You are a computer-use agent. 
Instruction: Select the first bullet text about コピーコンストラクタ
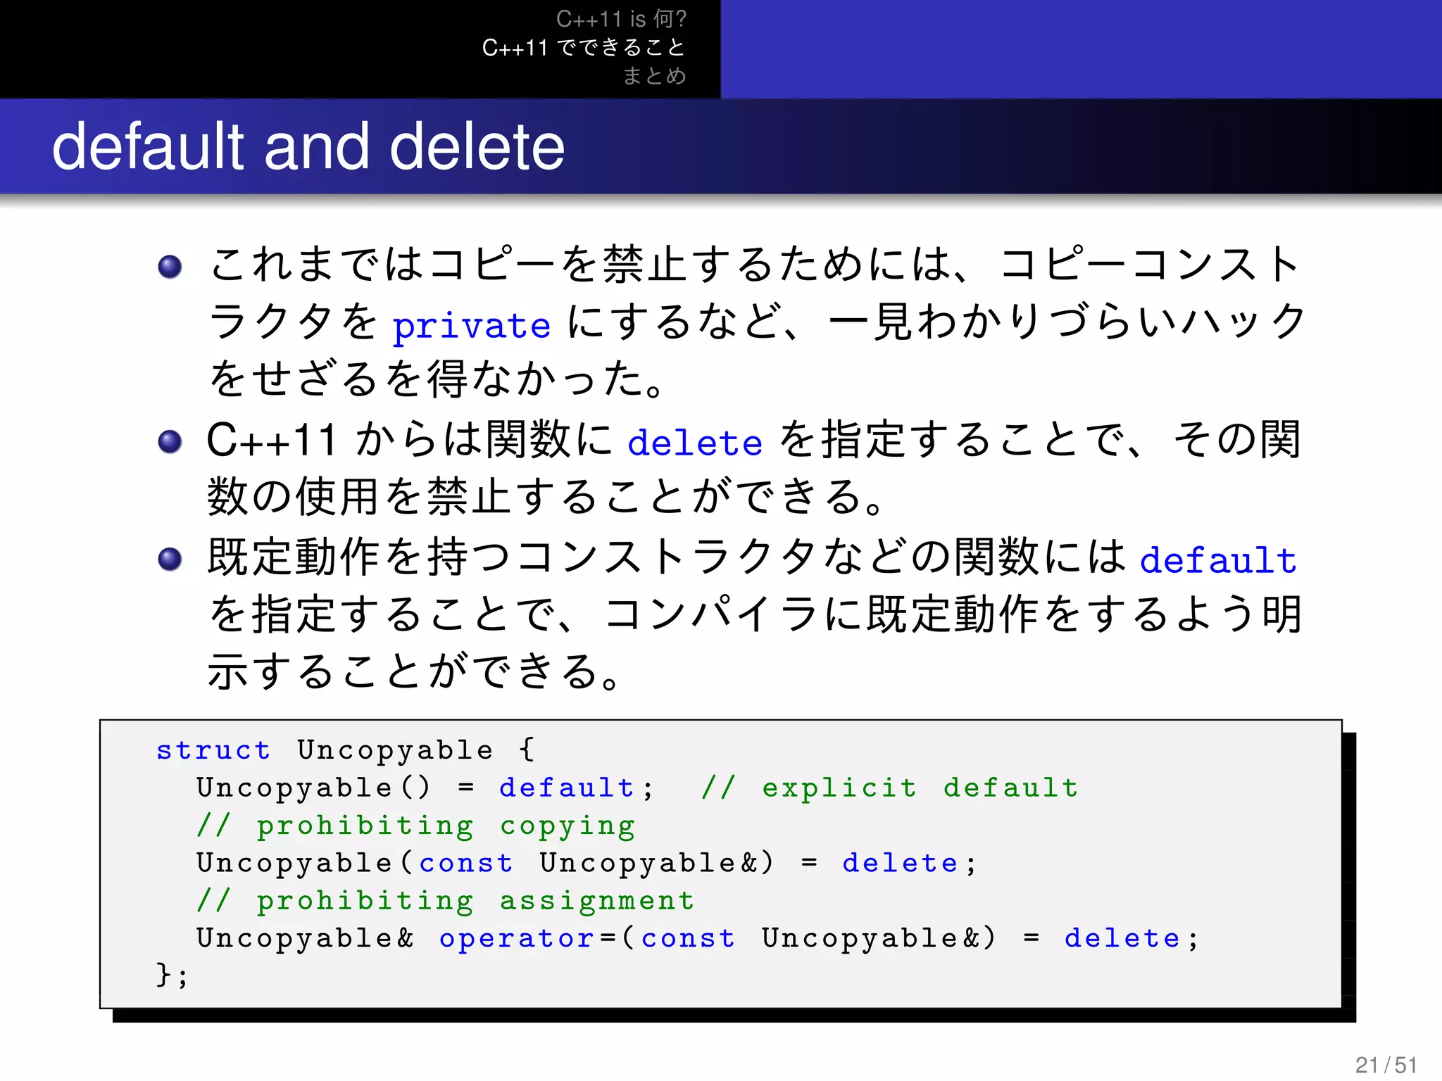[x=757, y=322]
